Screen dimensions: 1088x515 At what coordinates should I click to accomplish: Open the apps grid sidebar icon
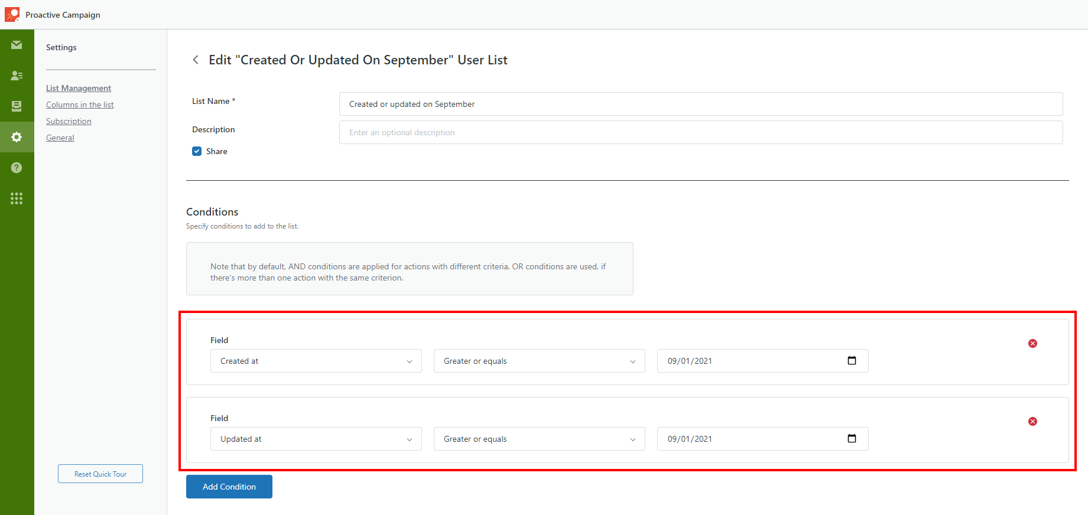(x=17, y=198)
